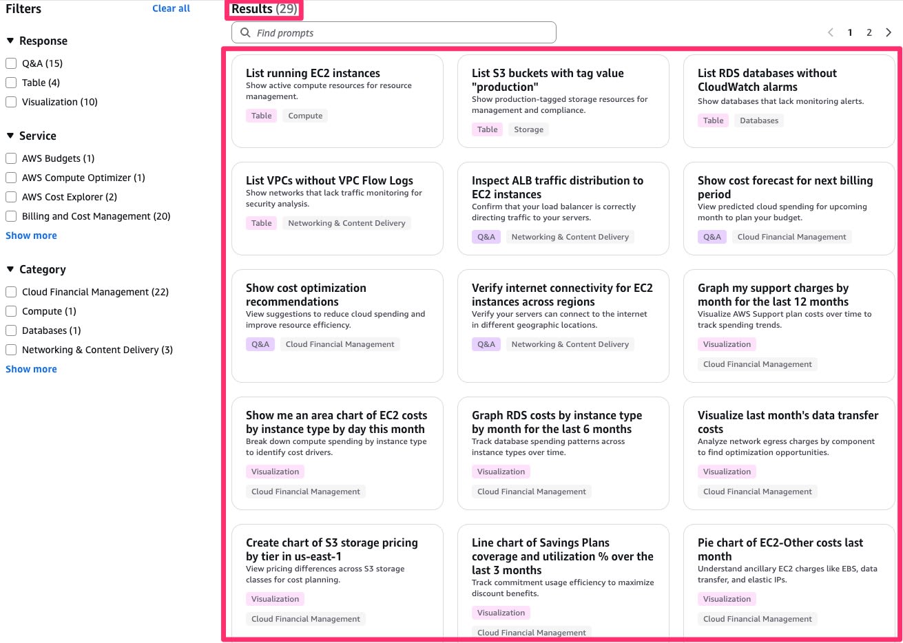Enable the Q&A response filter checkbox
Screen dimensions: 903x643
click(x=11, y=63)
